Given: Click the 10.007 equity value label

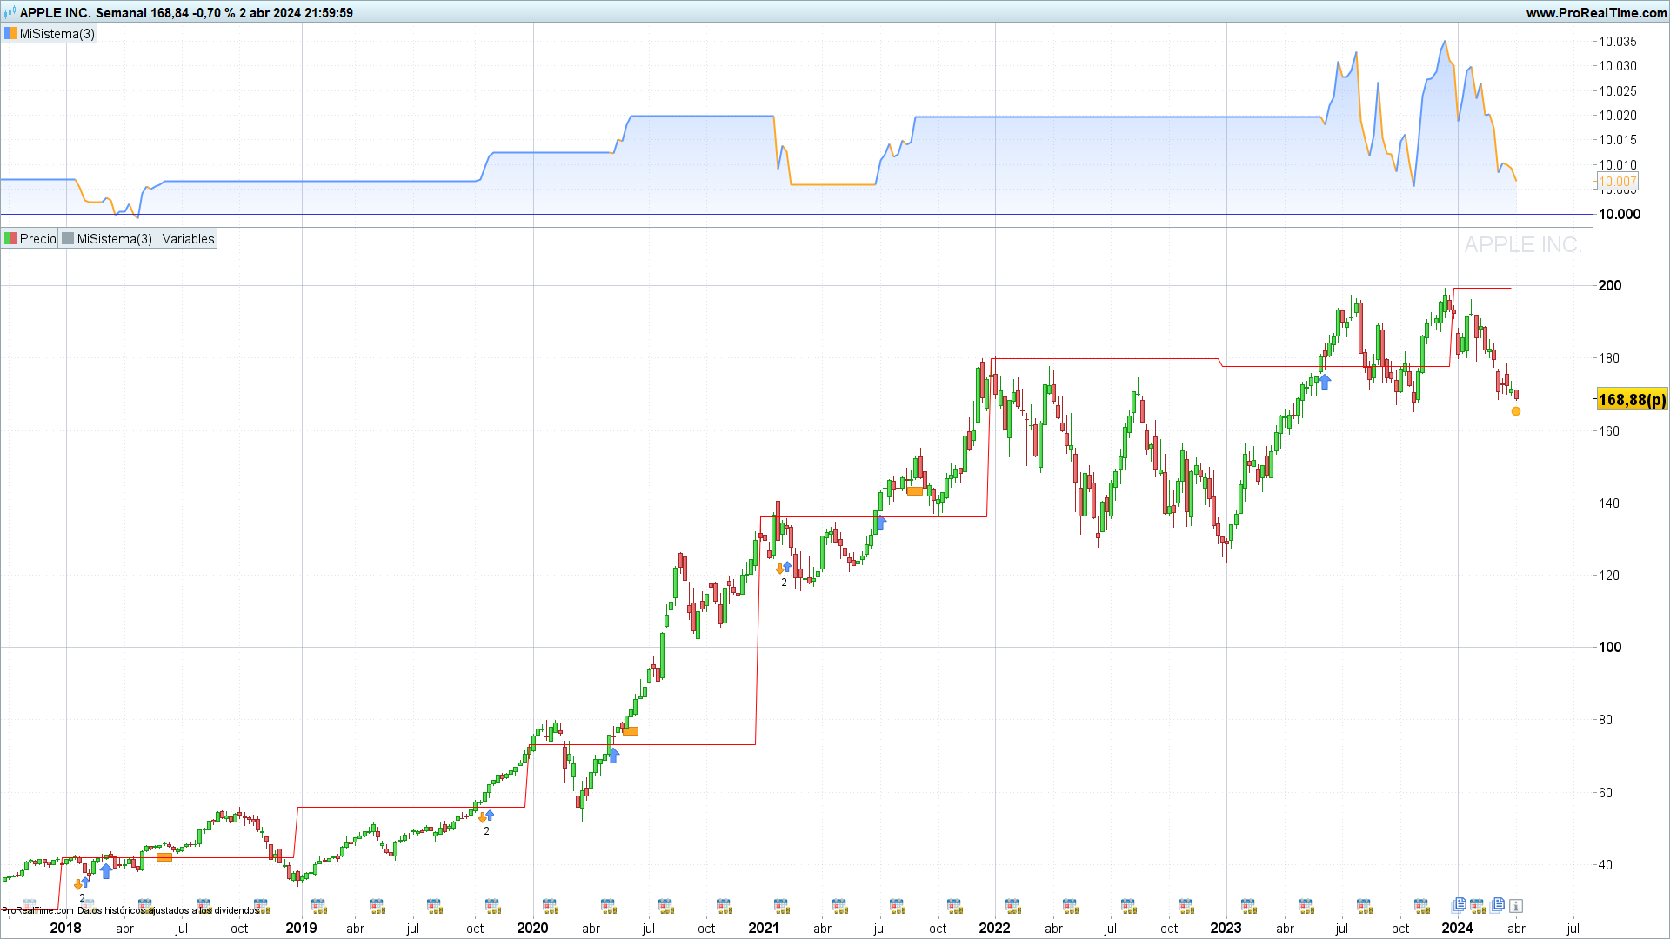Looking at the screenshot, I should coord(1617,182).
